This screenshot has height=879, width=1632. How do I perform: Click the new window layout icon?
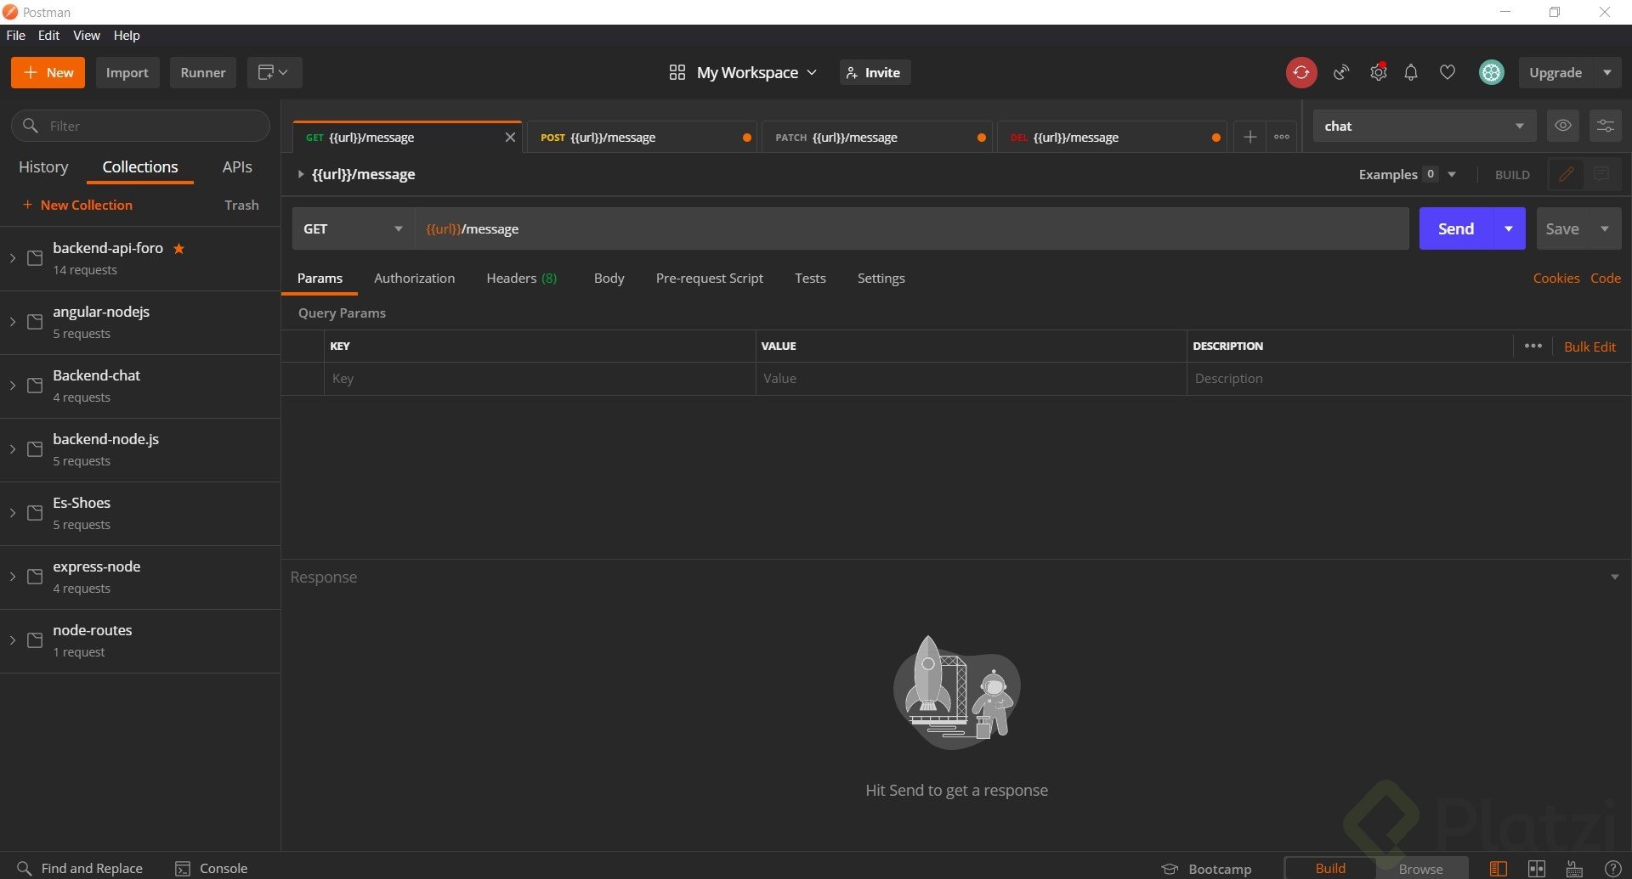274,73
